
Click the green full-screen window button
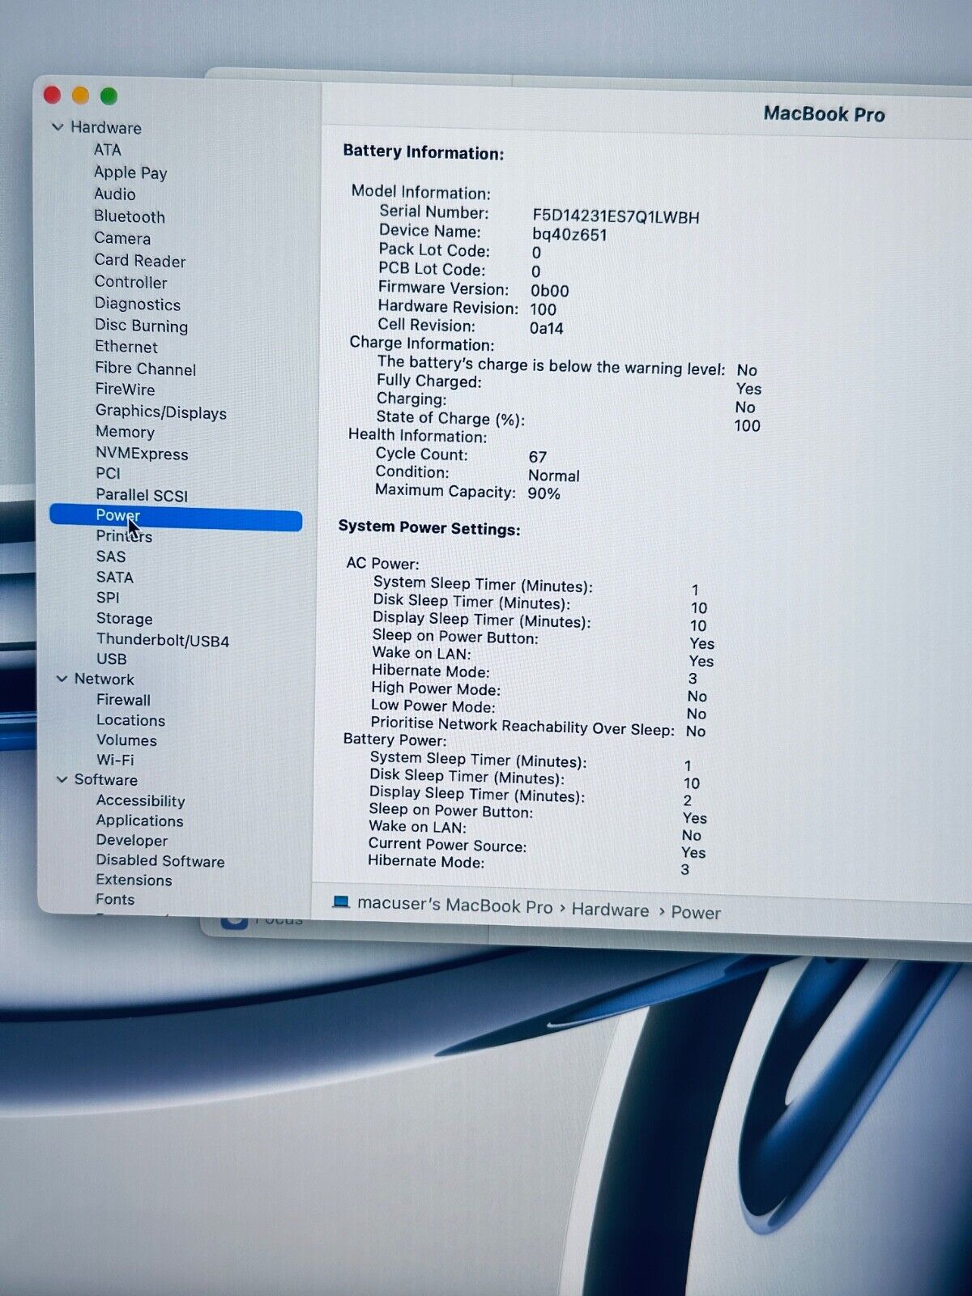109,96
